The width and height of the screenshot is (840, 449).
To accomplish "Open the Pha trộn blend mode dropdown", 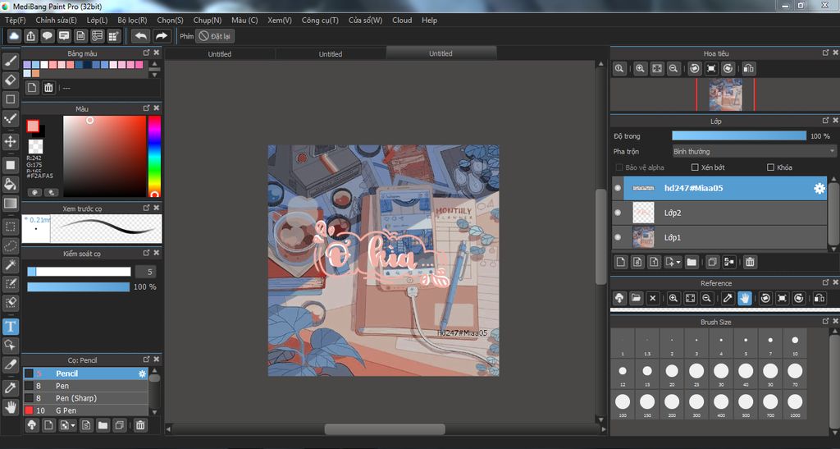I will point(754,152).
